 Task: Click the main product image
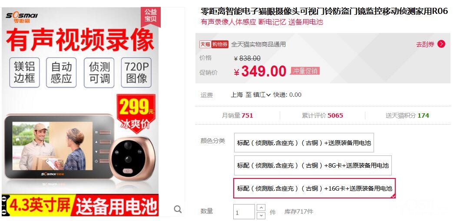pyautogui.click(x=80, y=112)
